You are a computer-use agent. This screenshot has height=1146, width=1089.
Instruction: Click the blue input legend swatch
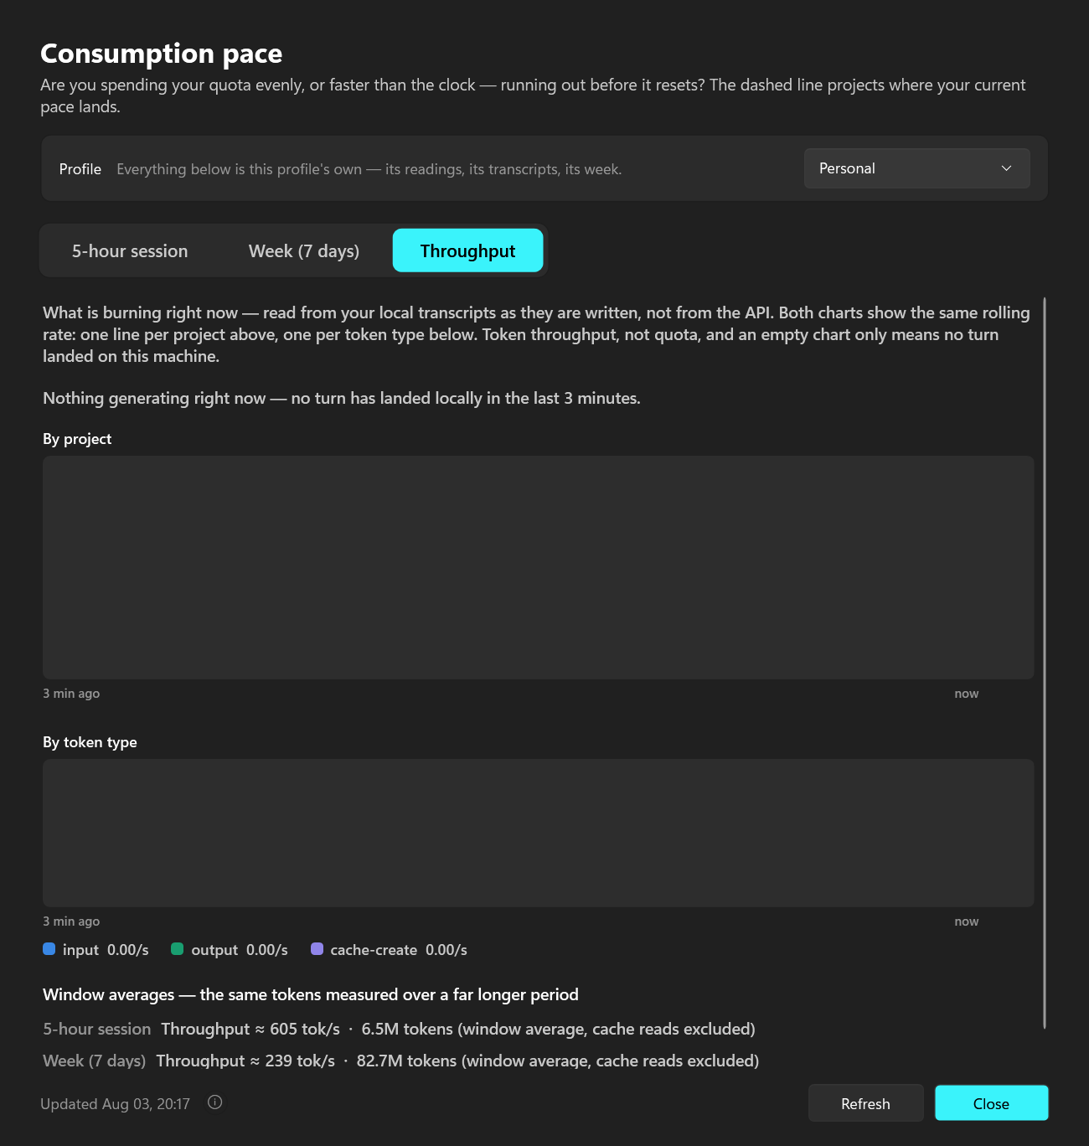[49, 949]
